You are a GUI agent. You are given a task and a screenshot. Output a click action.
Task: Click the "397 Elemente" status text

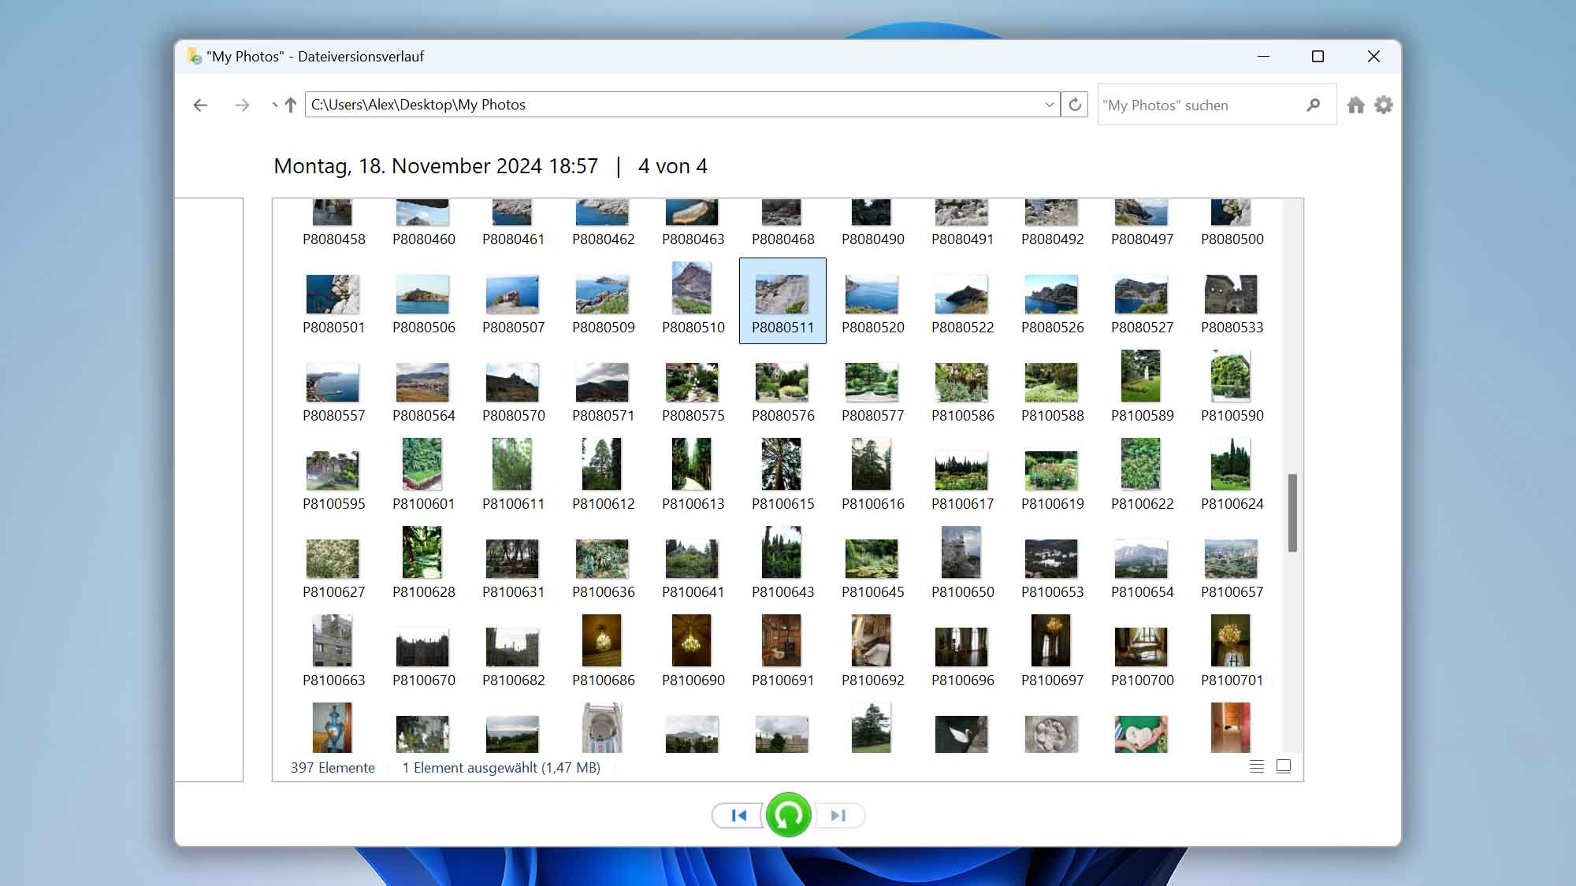333,767
